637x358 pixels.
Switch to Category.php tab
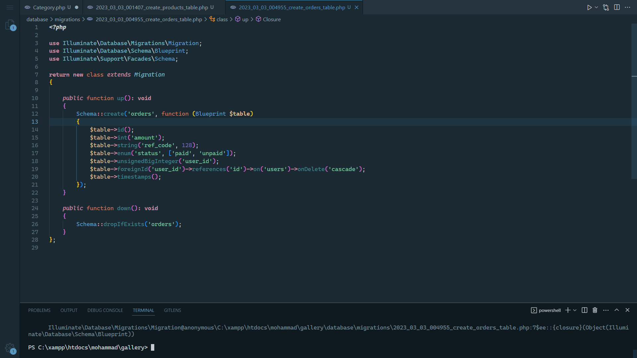[49, 7]
